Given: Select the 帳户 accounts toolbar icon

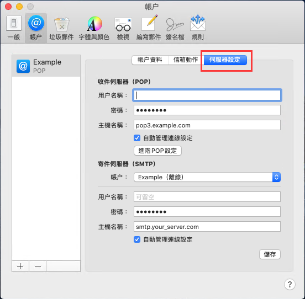Looking at the screenshot, I should [x=36, y=28].
